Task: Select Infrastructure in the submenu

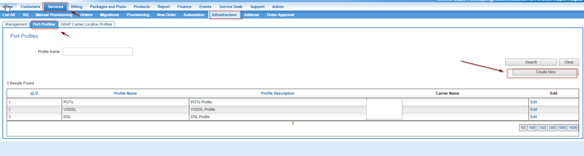Action: pyautogui.click(x=224, y=15)
